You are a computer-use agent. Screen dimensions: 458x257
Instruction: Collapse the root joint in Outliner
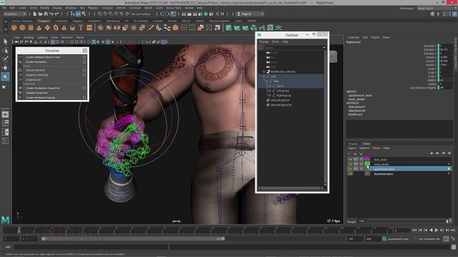[264, 76]
